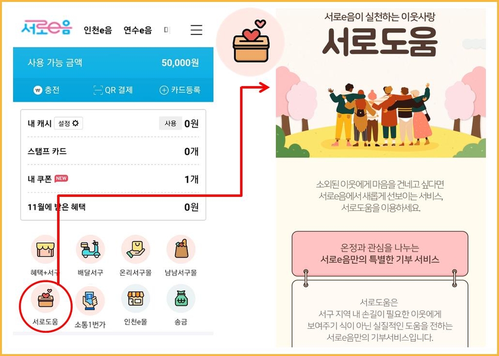The width and height of the screenshot is (499, 356).
Task: Open the 인천e몰 store icon
Action: [135, 299]
